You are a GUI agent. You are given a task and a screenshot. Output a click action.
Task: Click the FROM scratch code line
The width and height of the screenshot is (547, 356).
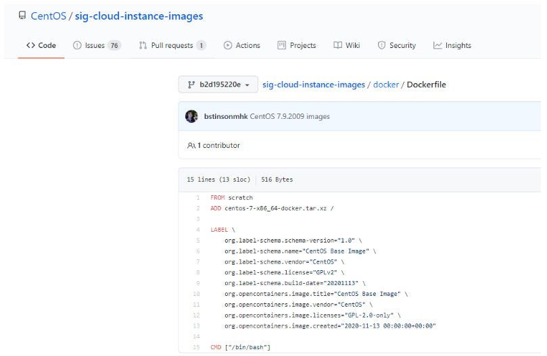click(x=231, y=198)
